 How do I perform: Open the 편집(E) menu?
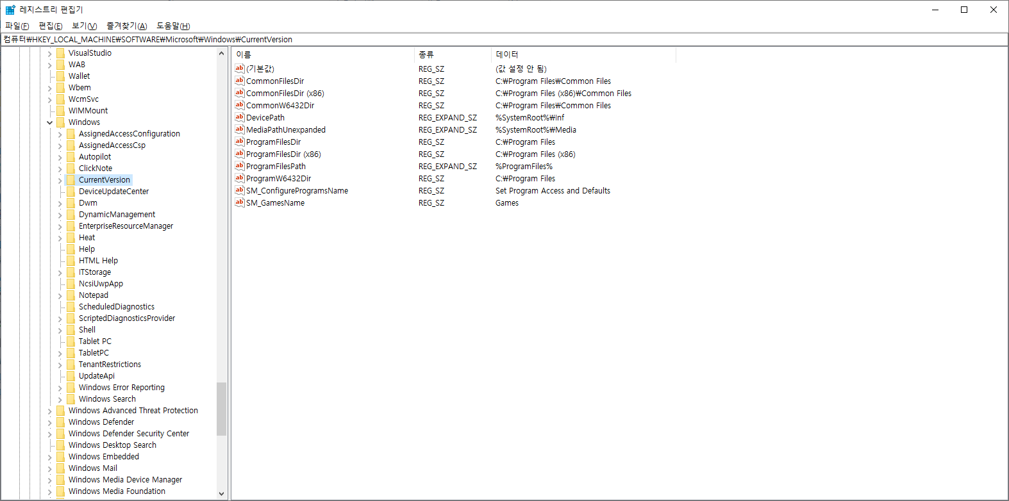tap(51, 26)
